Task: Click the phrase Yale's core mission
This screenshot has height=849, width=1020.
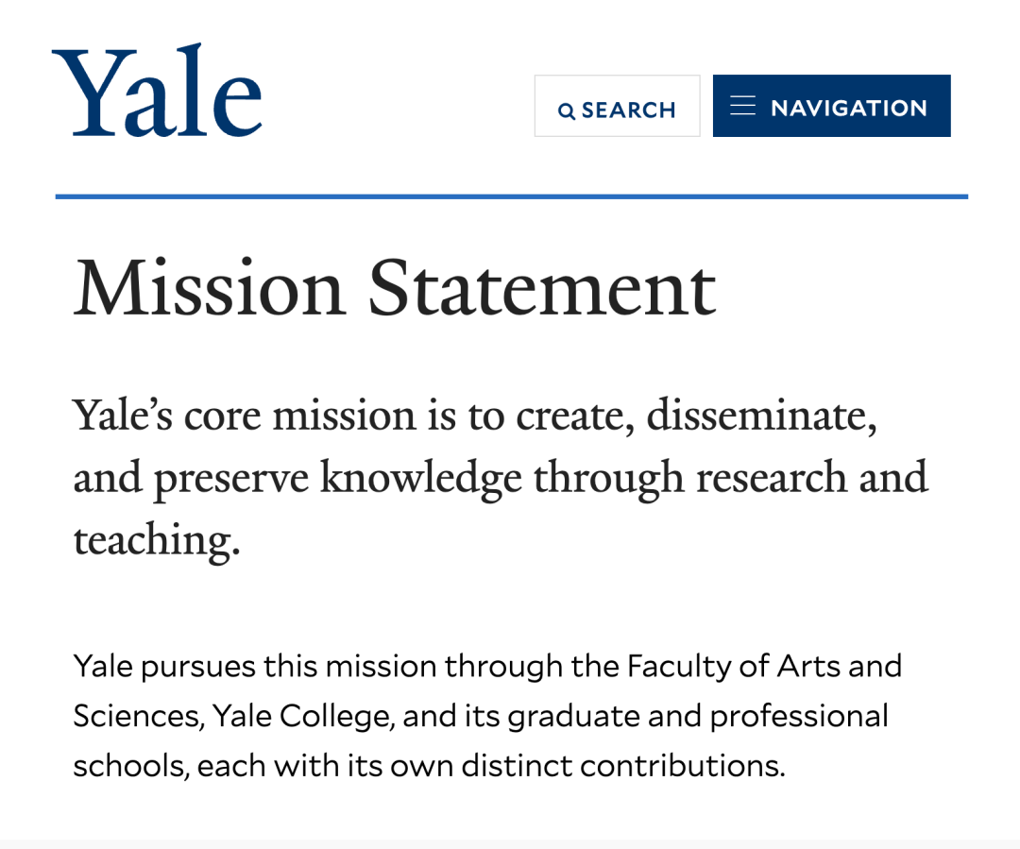Action: pyautogui.click(x=244, y=416)
